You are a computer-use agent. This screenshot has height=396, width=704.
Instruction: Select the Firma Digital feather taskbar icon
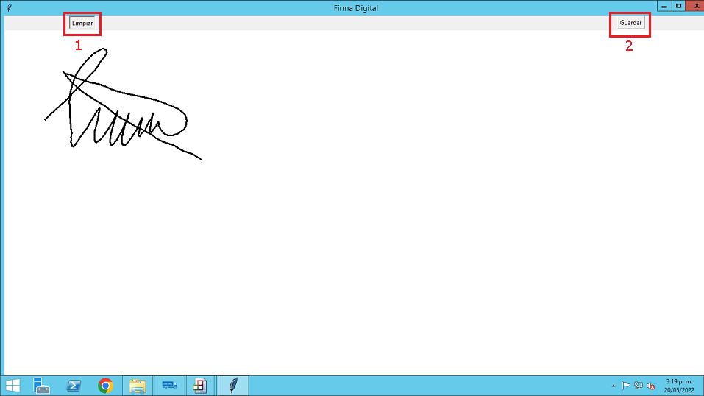(233, 386)
